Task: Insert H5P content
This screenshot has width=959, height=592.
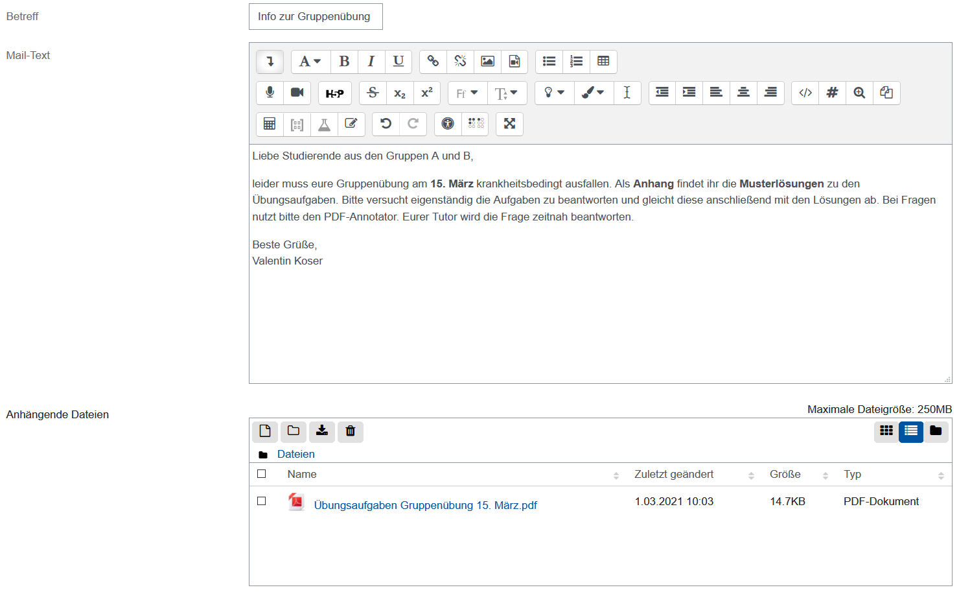Action: [x=335, y=93]
